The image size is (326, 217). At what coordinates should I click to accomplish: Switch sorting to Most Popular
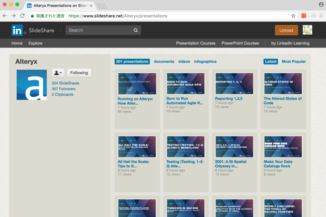tap(293, 61)
